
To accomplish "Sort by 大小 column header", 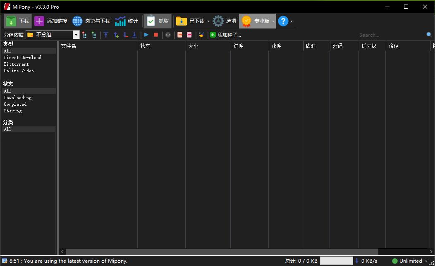I will tap(208, 46).
